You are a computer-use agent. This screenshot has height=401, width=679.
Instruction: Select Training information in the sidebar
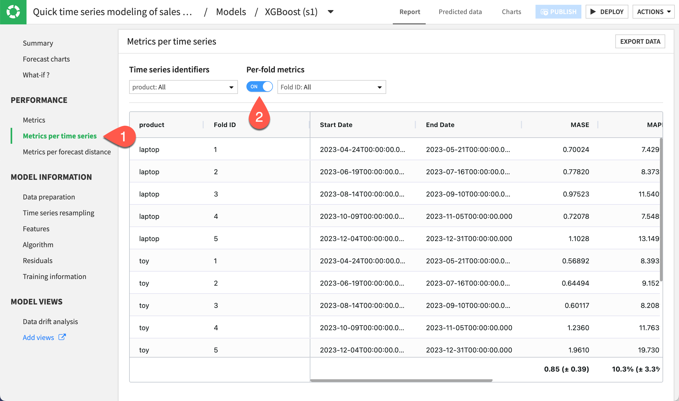click(54, 276)
